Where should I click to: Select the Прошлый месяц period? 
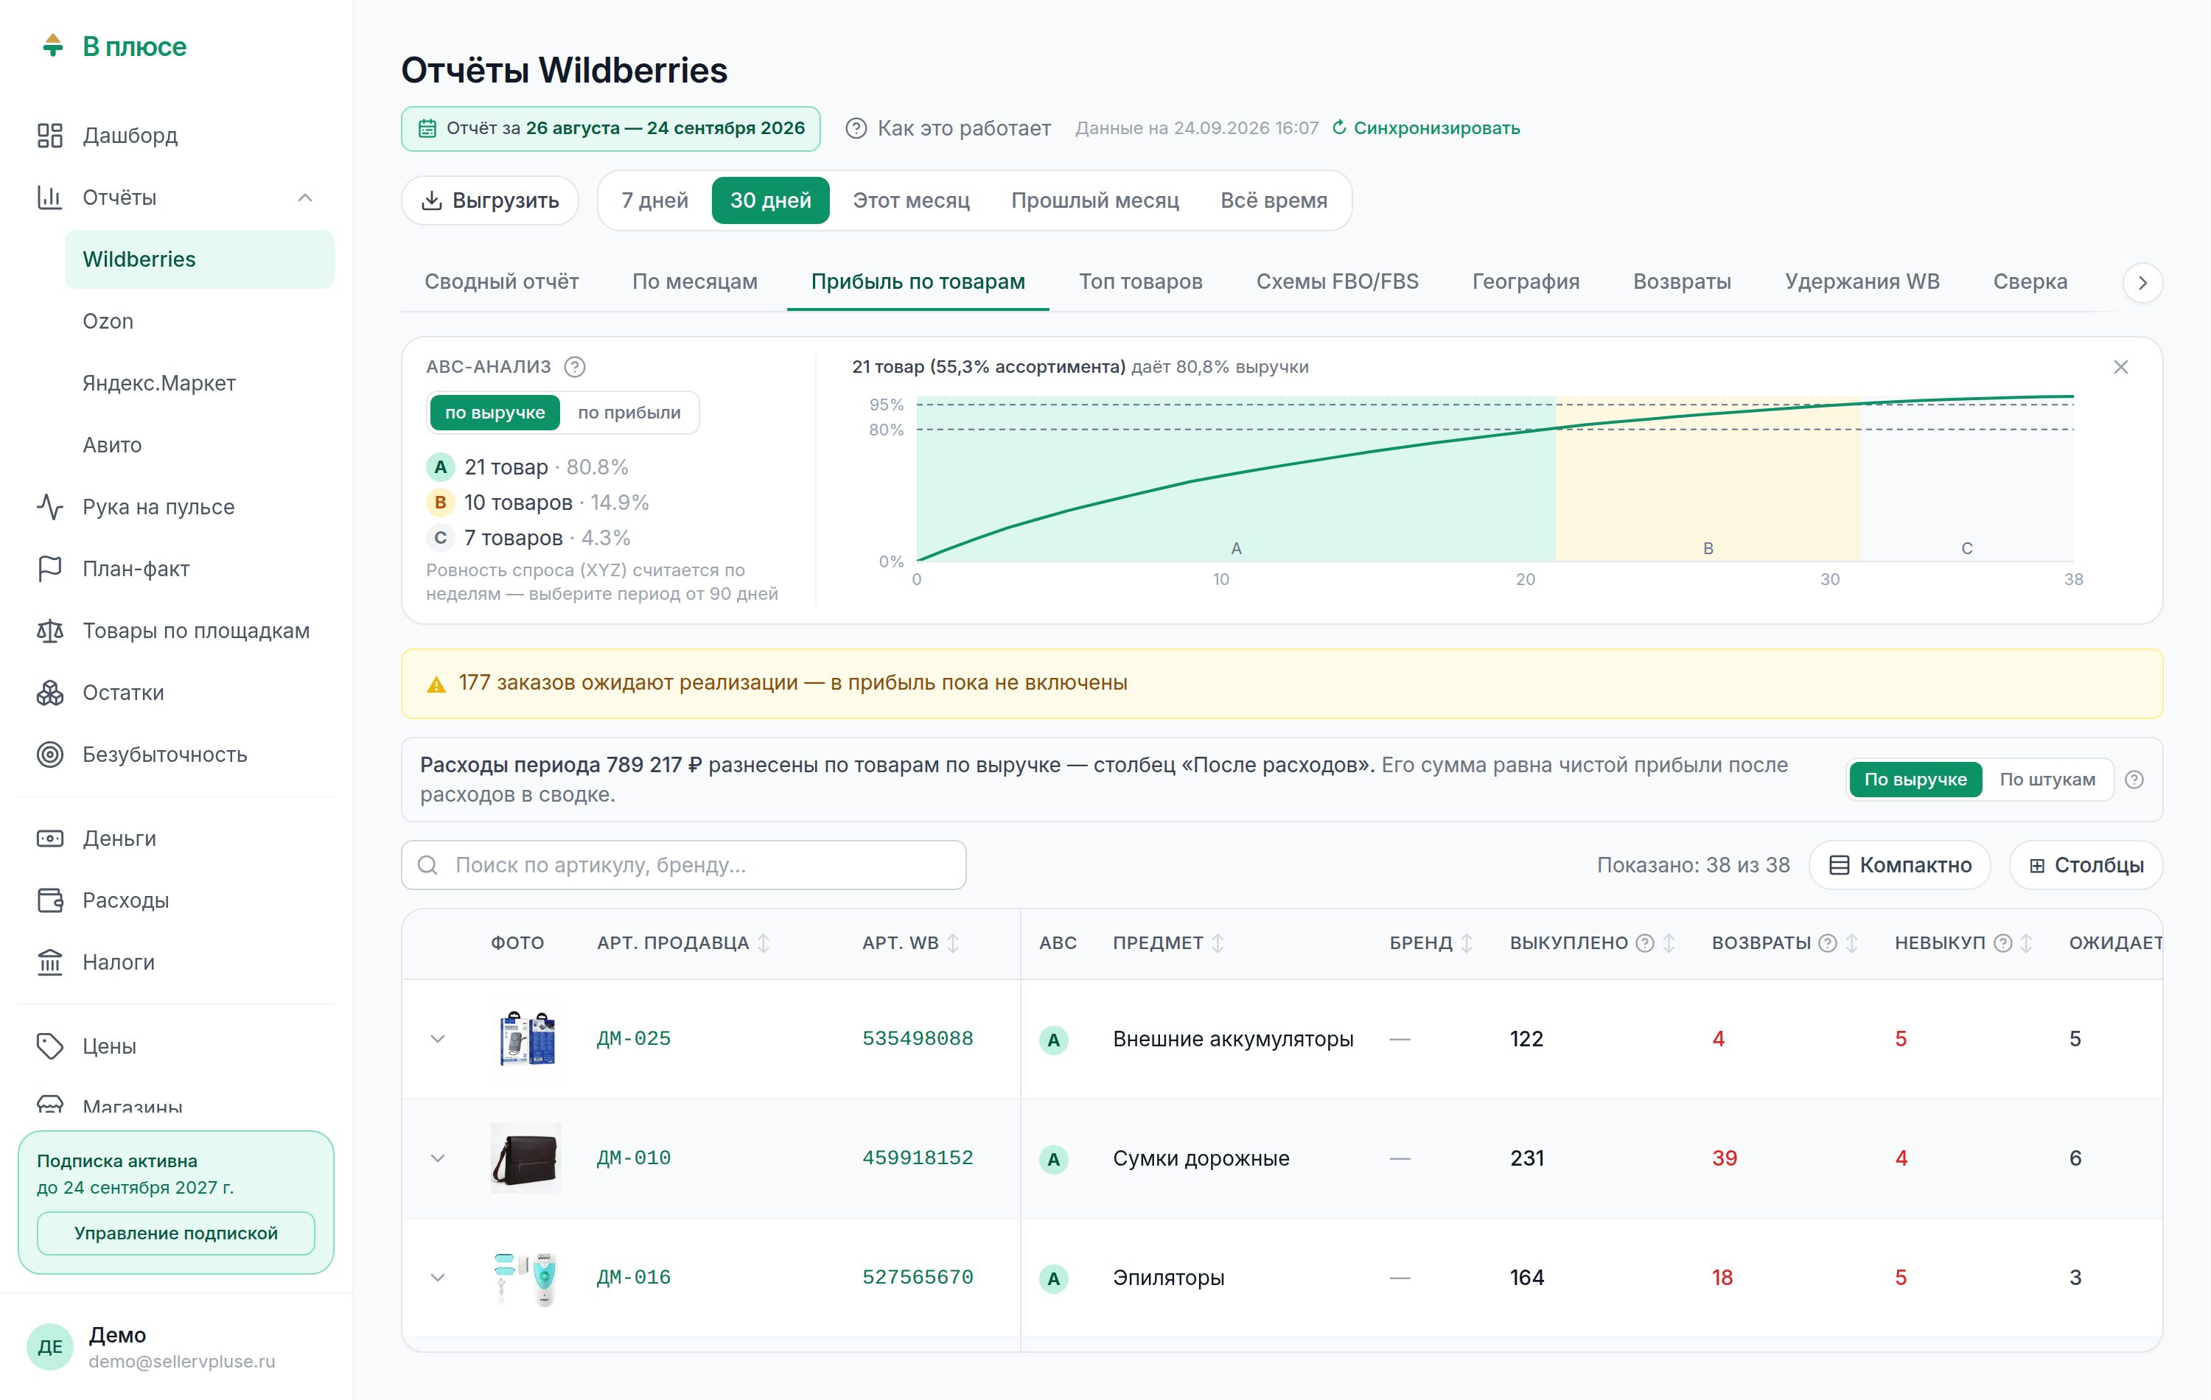[x=1094, y=200]
